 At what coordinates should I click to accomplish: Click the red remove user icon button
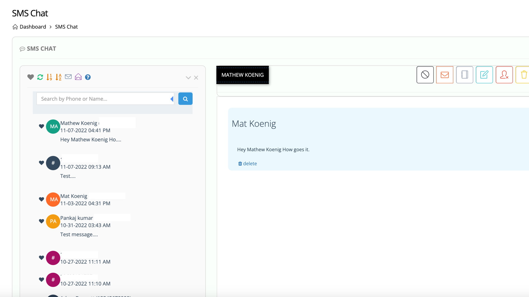504,75
